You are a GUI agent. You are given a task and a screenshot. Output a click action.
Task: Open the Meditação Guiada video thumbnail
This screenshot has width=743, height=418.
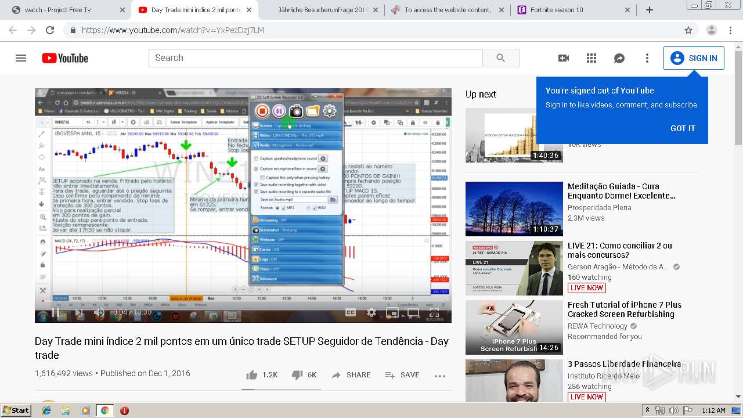click(x=514, y=209)
